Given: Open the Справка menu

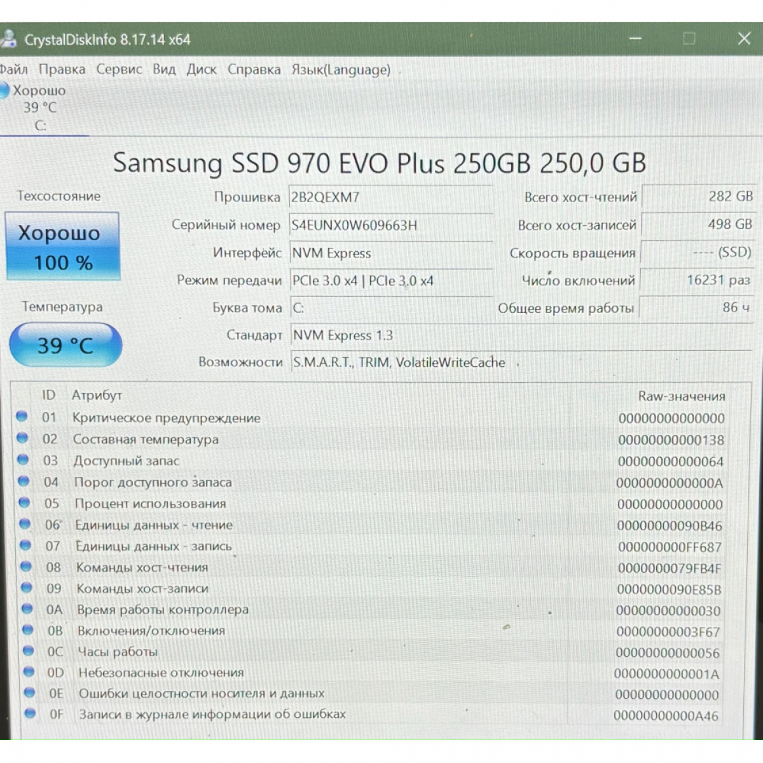Looking at the screenshot, I should click(254, 69).
